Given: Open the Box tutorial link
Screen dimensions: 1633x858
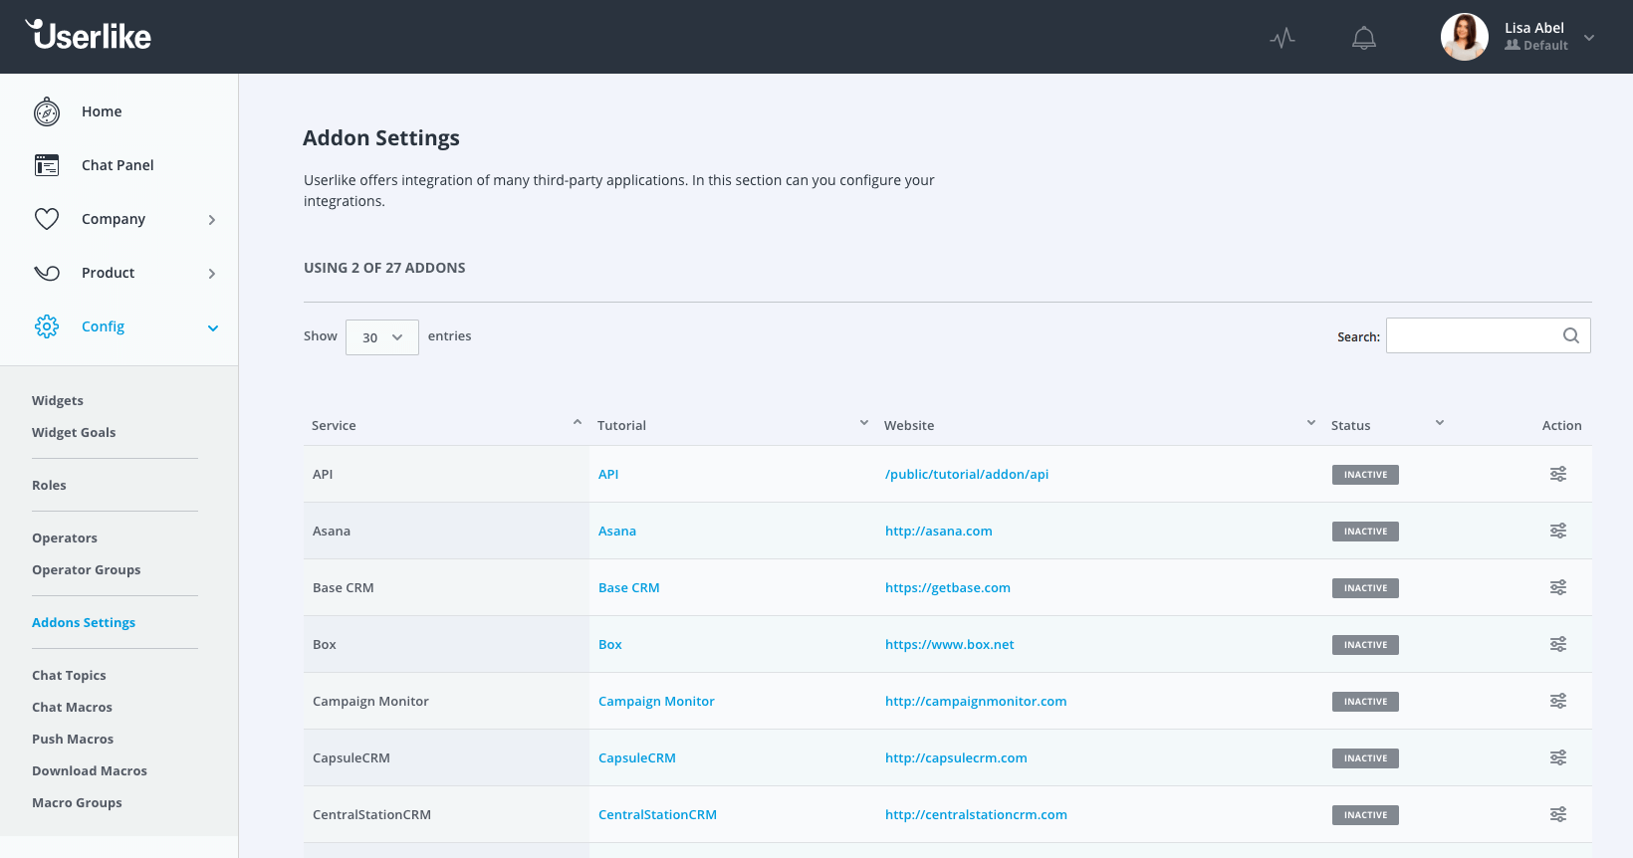Looking at the screenshot, I should click(610, 644).
